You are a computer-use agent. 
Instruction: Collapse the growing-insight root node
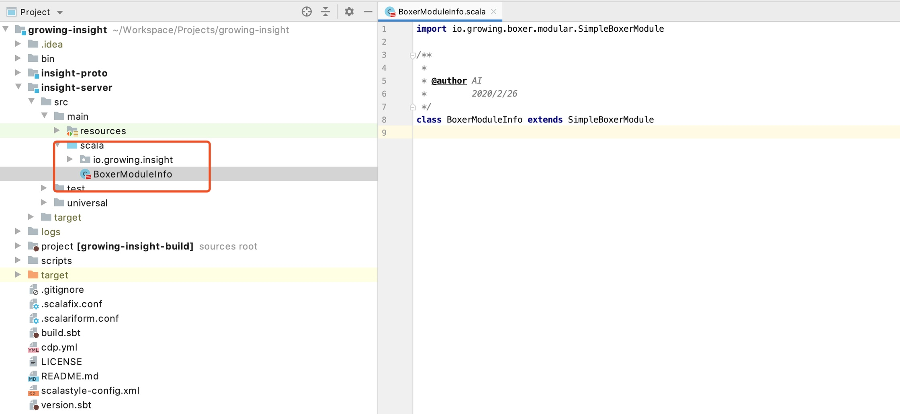(6, 29)
